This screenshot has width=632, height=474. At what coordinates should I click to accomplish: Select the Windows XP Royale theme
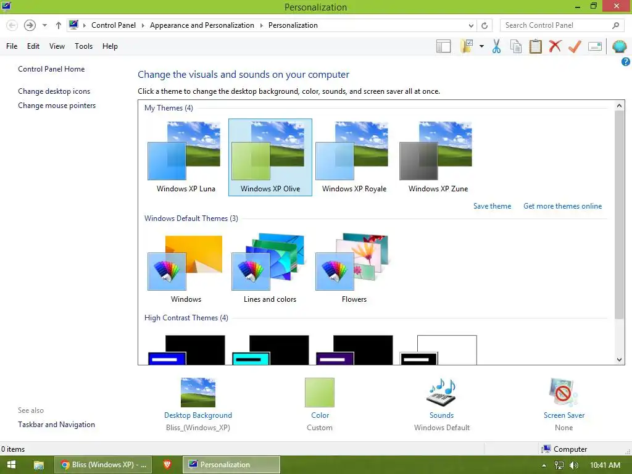point(354,157)
